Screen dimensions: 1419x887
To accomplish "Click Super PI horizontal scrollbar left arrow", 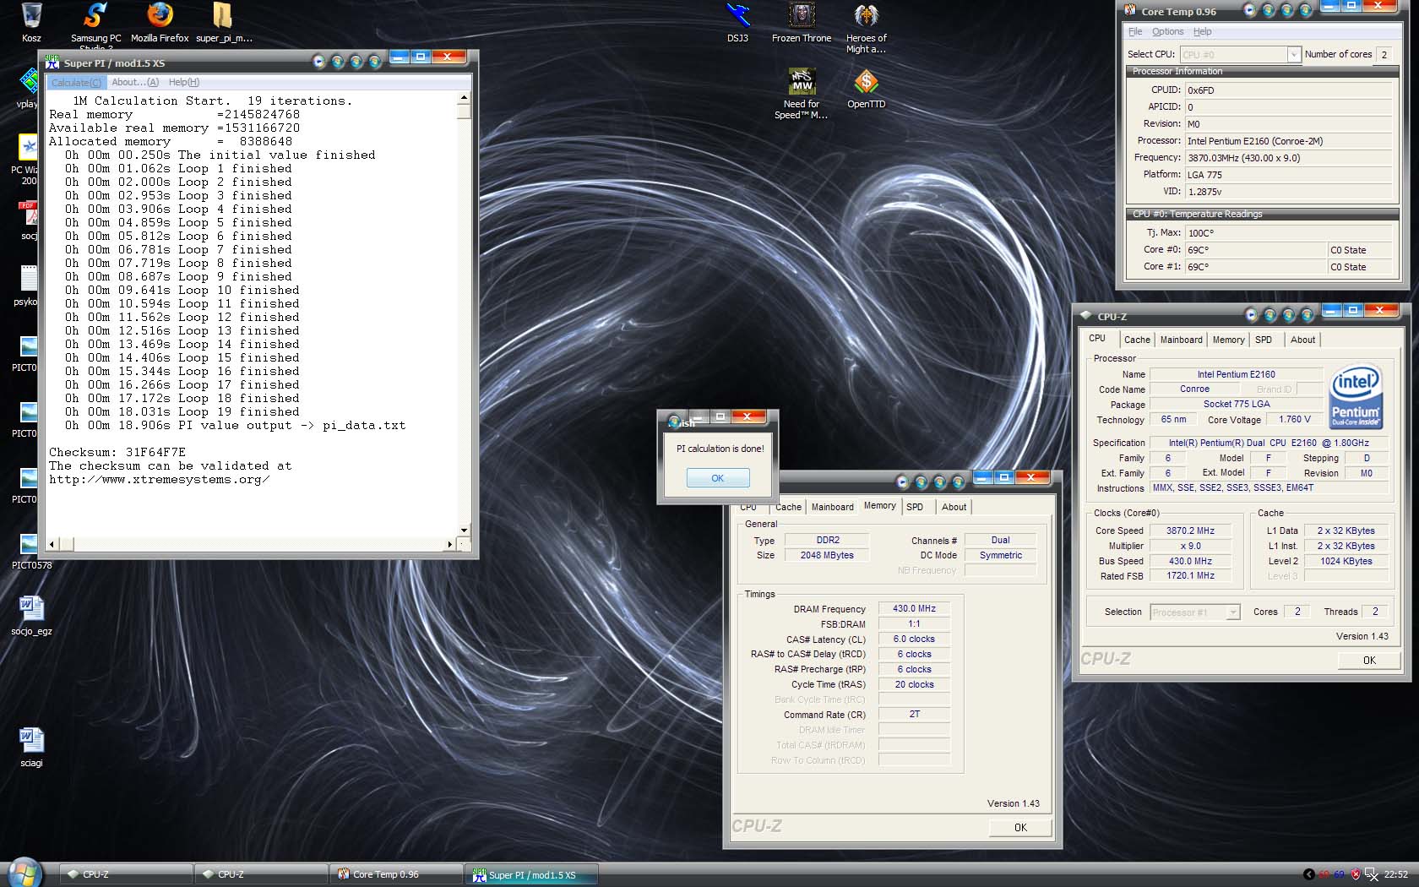I will (x=52, y=545).
